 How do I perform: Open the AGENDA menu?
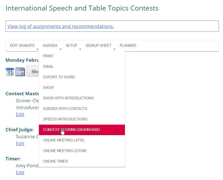50,45
